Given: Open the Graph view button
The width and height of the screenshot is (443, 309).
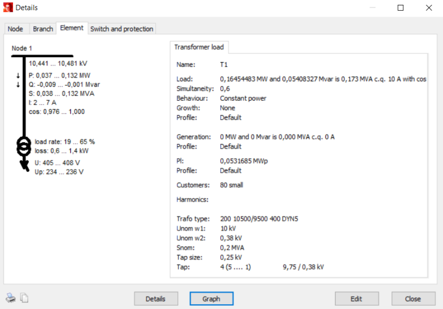Looking at the screenshot, I should tap(211, 299).
